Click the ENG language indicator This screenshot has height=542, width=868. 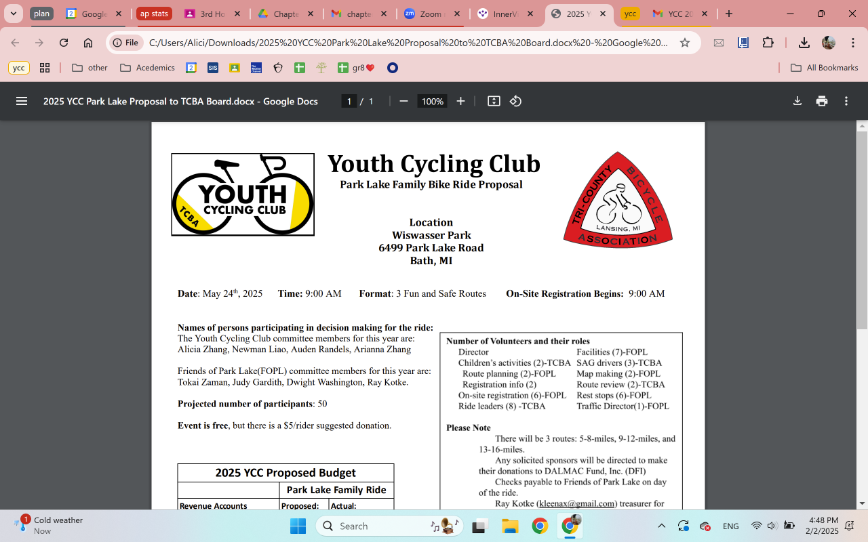click(731, 526)
